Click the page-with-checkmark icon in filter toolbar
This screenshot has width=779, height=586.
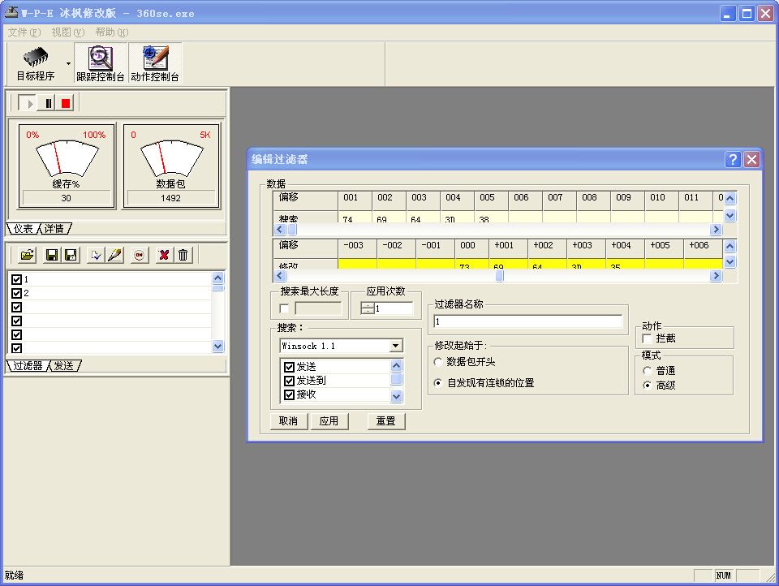tap(96, 255)
